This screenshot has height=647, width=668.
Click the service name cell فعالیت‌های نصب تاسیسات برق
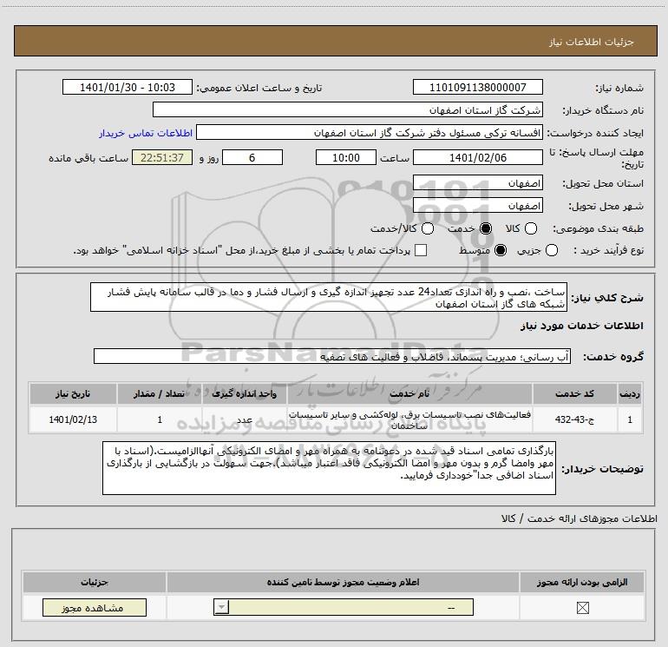409,419
